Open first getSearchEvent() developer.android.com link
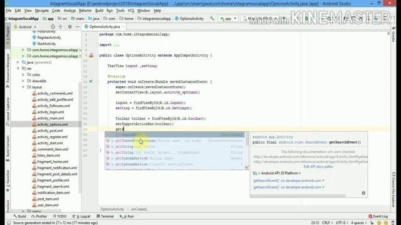The height and width of the screenshot is (225, 401). point(288,181)
